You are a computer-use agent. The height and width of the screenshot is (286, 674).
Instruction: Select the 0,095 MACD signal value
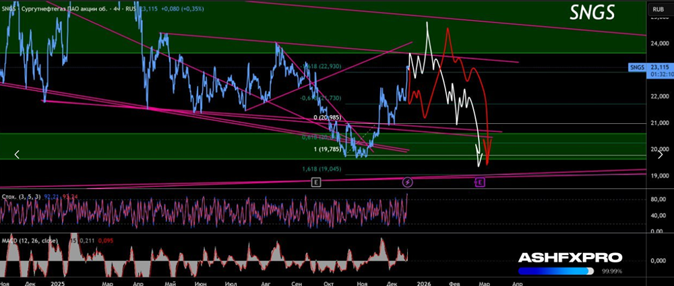[105, 241]
